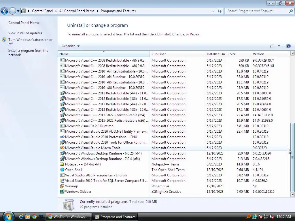Select Visual Studio 2010 ADO.NET Entity Framework entry
The width and height of the screenshot is (295, 221).
(173, 131)
